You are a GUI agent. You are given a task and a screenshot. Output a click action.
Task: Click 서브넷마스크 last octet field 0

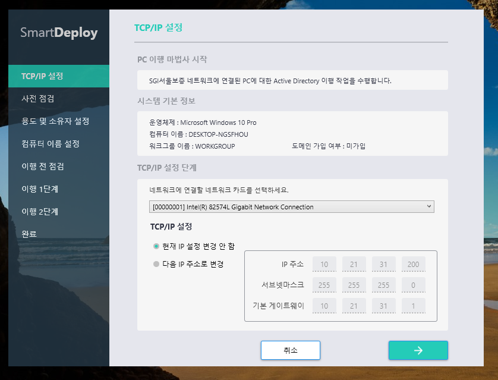[413, 285]
